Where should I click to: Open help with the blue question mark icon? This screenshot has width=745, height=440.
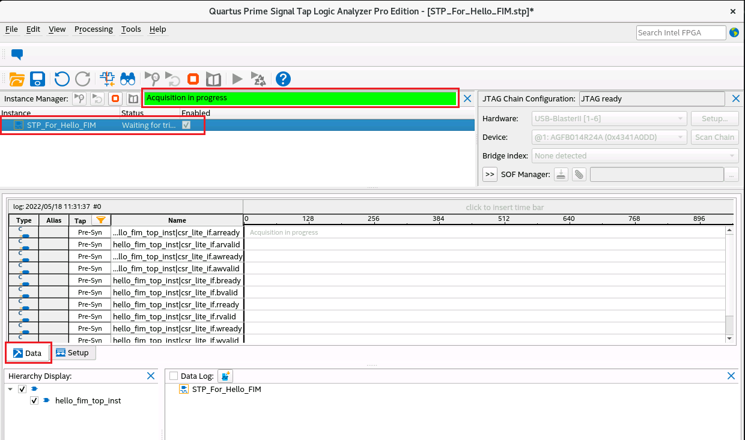pos(283,79)
